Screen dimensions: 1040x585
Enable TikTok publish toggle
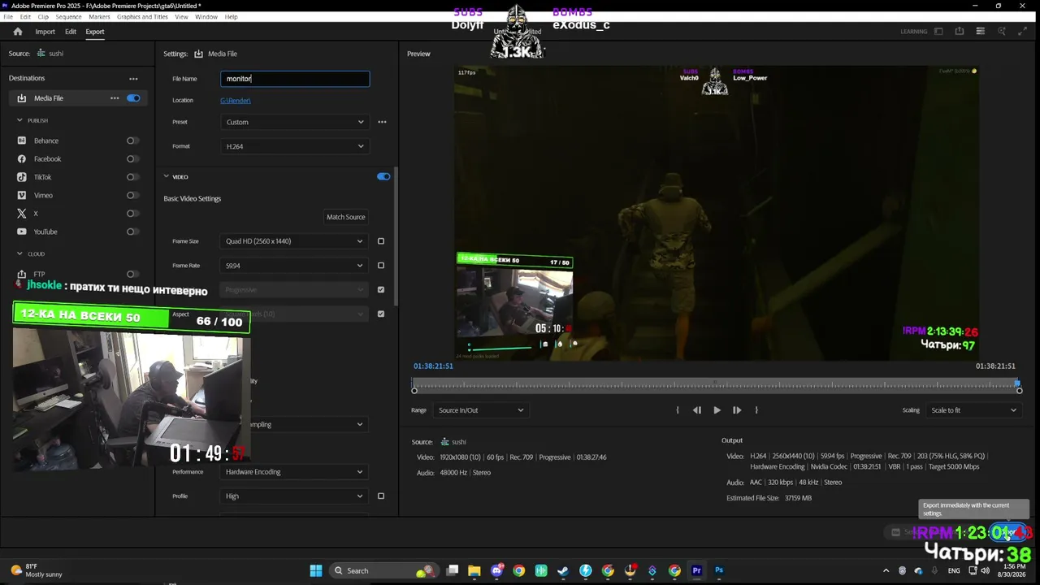pyautogui.click(x=132, y=177)
